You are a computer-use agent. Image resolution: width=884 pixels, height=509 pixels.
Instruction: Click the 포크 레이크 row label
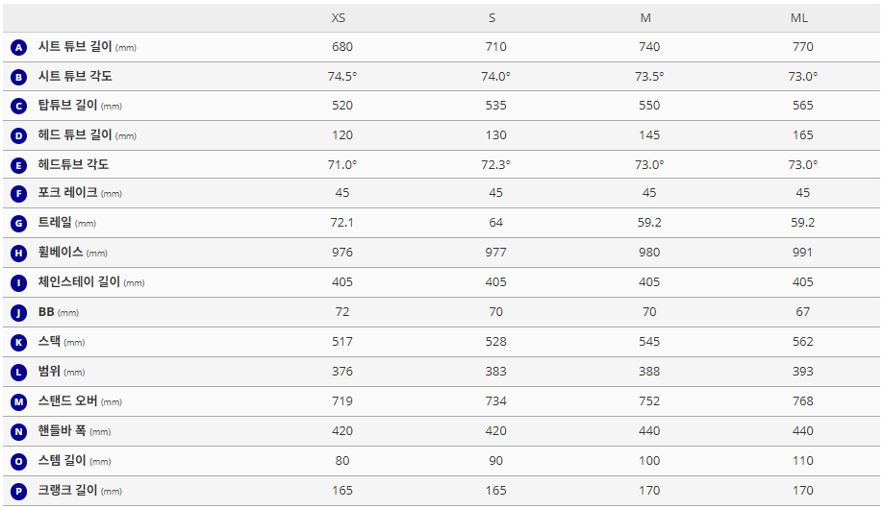pyautogui.click(x=67, y=194)
